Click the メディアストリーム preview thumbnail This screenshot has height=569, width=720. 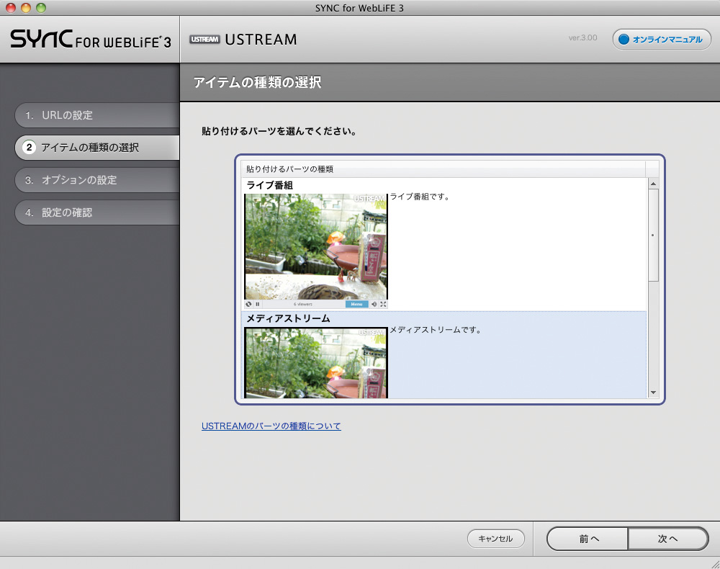[316, 363]
